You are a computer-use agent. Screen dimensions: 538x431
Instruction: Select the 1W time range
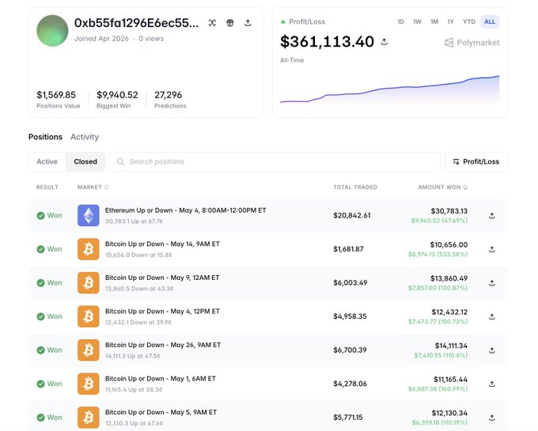click(417, 21)
